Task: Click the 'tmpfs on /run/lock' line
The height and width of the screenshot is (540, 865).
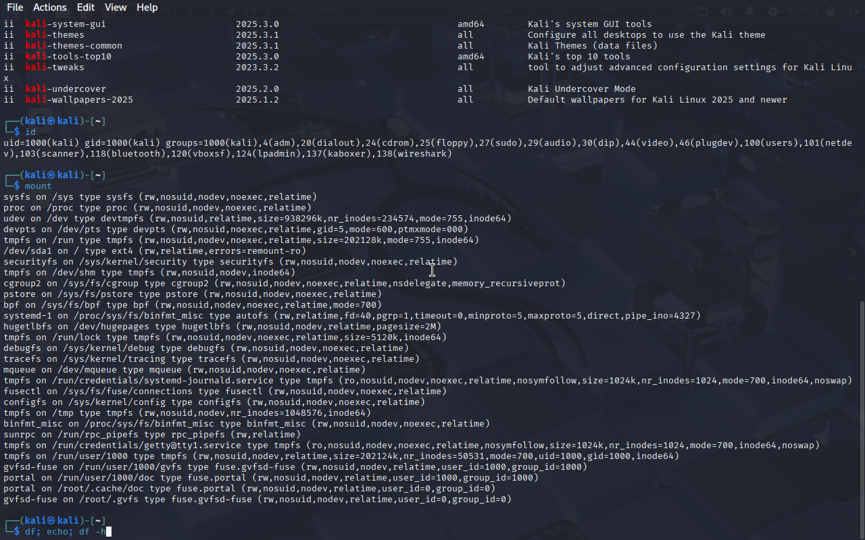Action: (225, 337)
